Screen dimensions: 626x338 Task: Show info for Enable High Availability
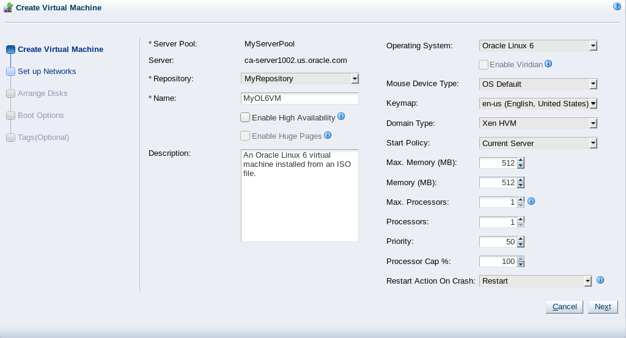click(x=341, y=116)
